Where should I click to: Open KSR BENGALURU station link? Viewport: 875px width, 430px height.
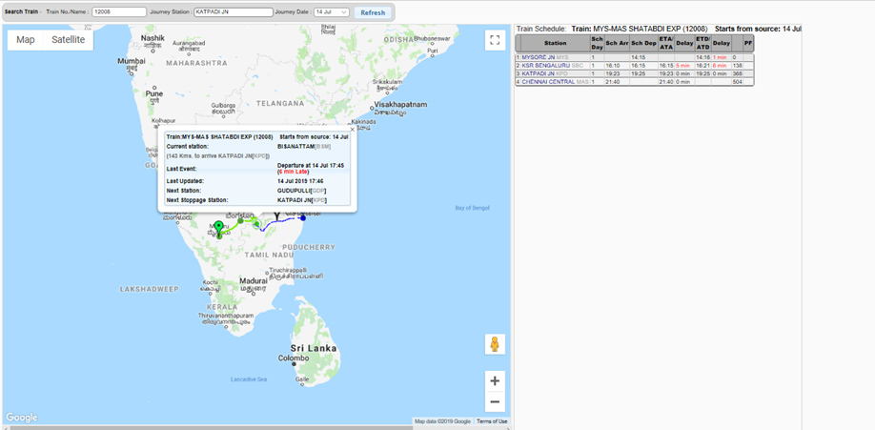click(x=546, y=66)
